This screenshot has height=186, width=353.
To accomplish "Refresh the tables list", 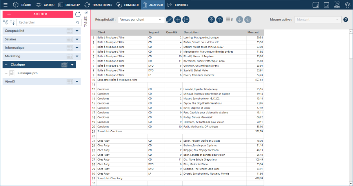I will 78,14.
